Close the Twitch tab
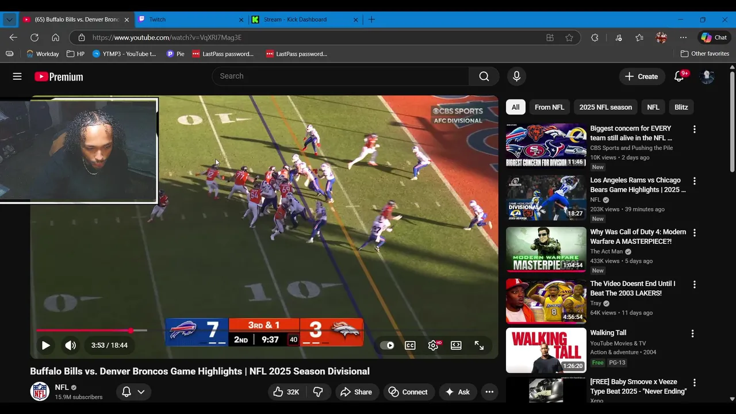Viewport: 736px width, 414px height. 241,20
